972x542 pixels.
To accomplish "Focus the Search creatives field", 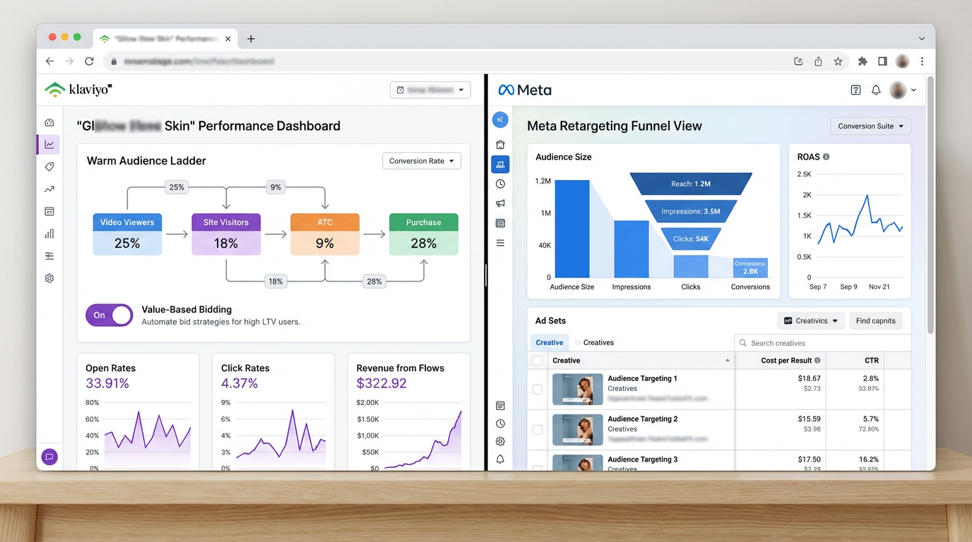I will pyautogui.click(x=823, y=343).
